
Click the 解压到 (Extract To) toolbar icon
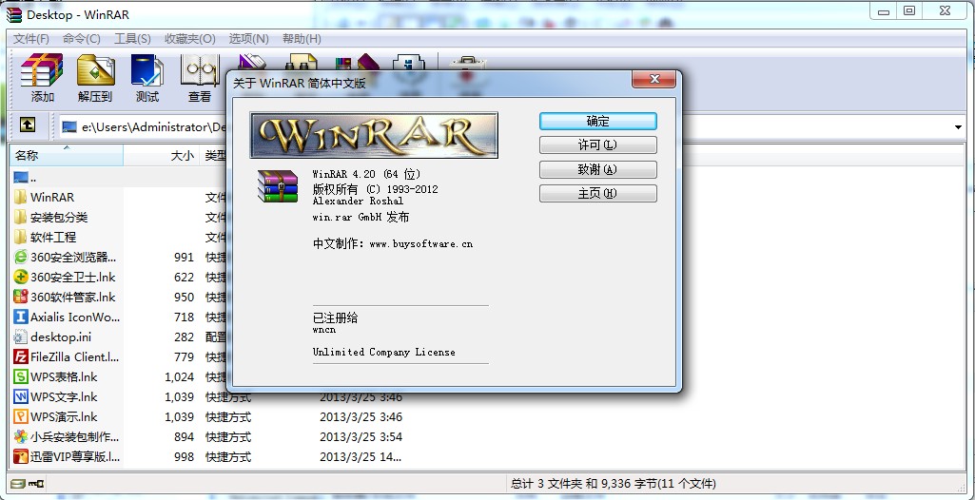[94, 77]
